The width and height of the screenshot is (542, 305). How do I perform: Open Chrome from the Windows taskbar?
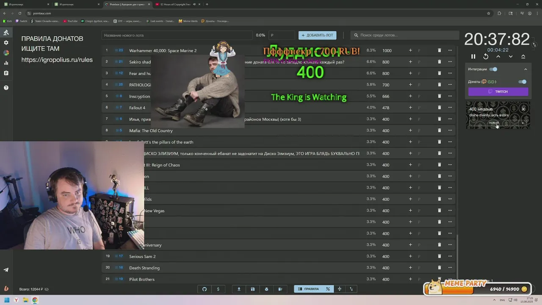35,300
